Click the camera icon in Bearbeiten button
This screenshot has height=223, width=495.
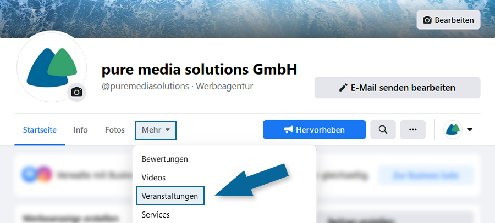point(427,20)
